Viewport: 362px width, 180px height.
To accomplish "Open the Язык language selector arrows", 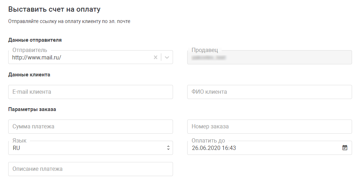I will (168, 148).
